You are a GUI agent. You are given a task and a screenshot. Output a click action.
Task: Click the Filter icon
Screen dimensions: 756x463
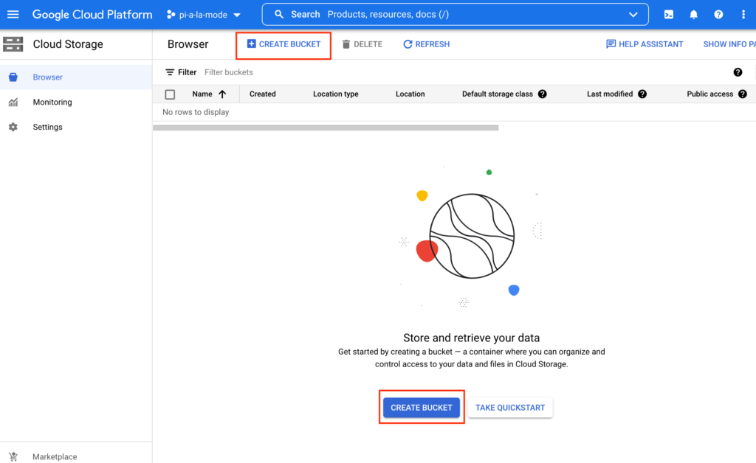pyautogui.click(x=170, y=72)
